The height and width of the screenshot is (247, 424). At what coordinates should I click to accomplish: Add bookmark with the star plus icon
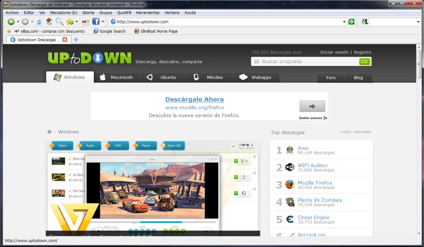click(70, 22)
